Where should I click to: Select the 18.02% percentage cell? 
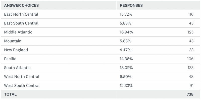tap(126, 68)
